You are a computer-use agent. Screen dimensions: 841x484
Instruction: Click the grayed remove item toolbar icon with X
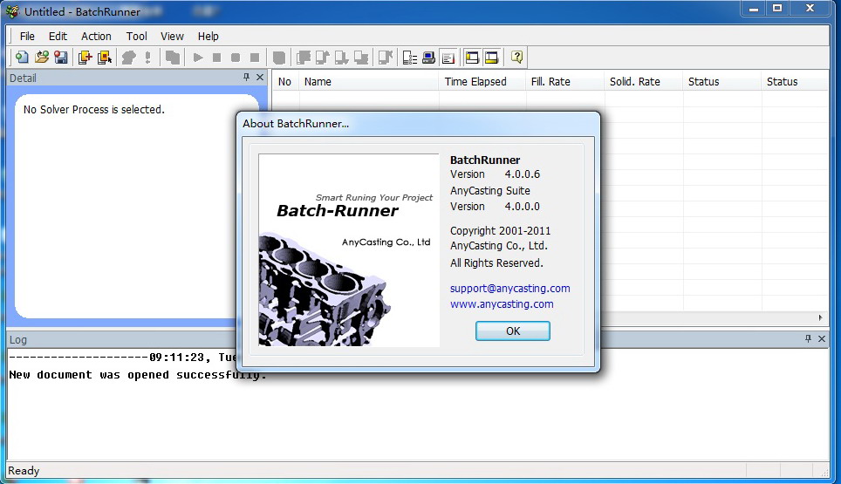[x=386, y=58]
